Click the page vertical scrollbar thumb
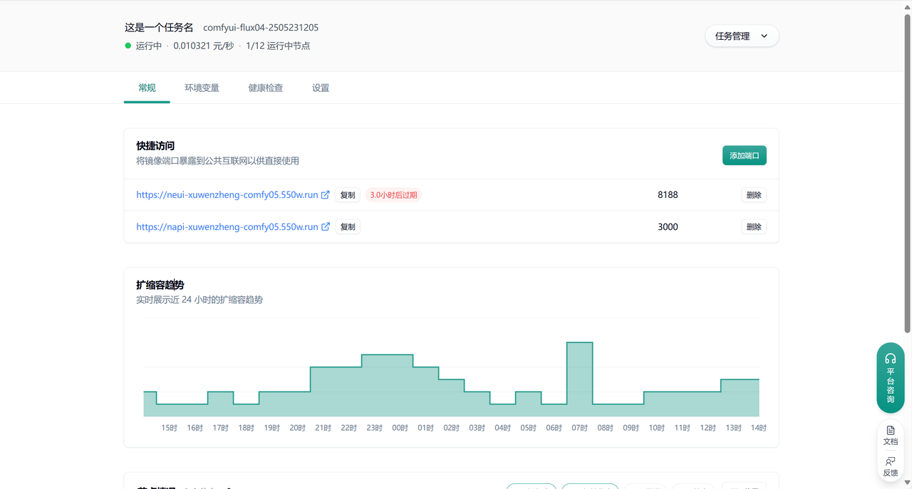This screenshot has width=912, height=489. click(907, 171)
